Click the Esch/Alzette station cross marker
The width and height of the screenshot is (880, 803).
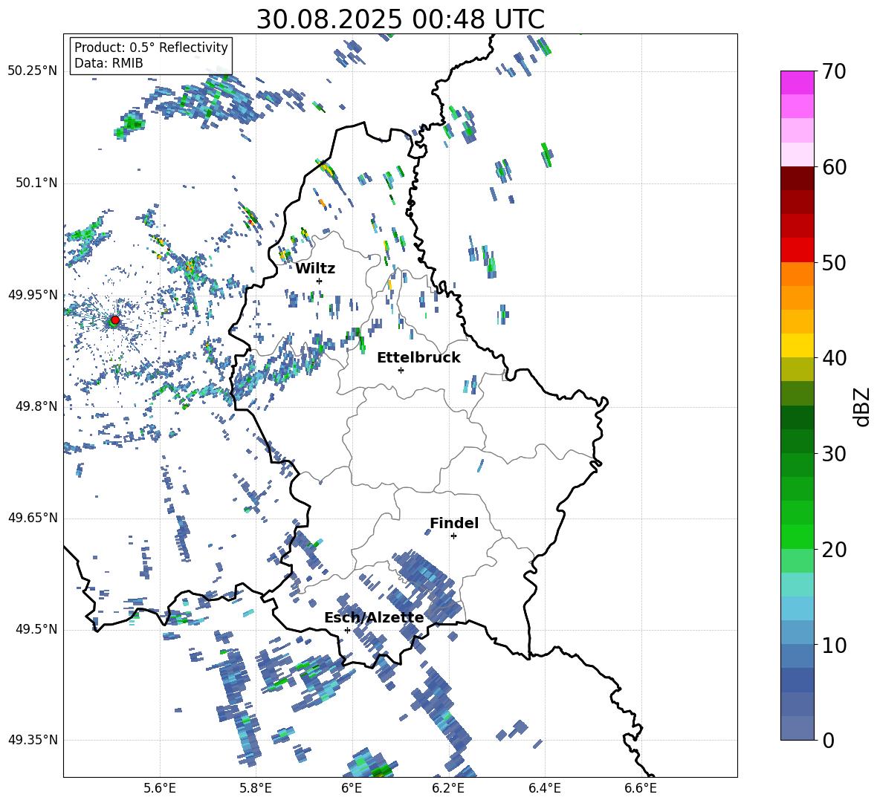click(x=347, y=630)
